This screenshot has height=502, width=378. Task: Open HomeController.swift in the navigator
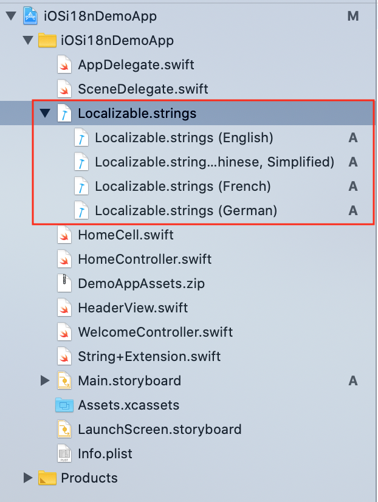pyautogui.click(x=145, y=260)
